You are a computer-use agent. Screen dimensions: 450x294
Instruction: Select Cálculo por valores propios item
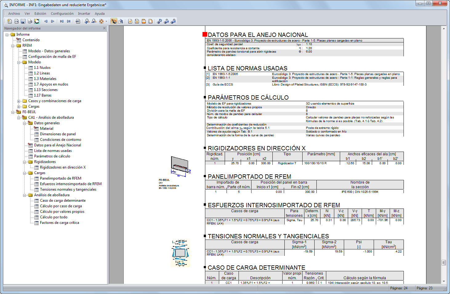pyautogui.click(x=62, y=212)
